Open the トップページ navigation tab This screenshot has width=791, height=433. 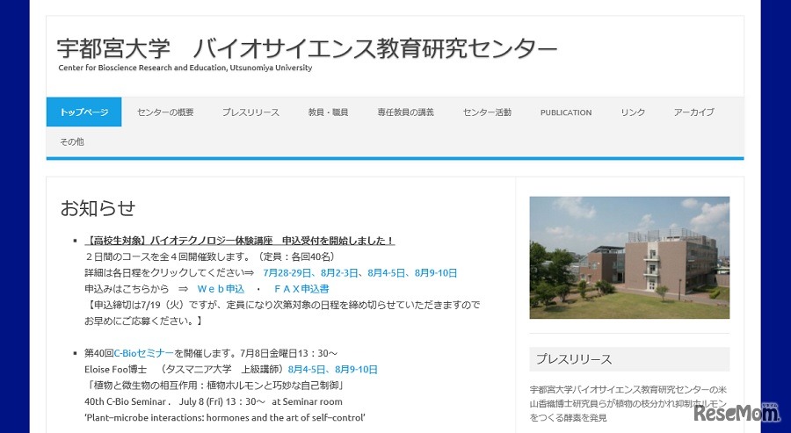pos(83,112)
